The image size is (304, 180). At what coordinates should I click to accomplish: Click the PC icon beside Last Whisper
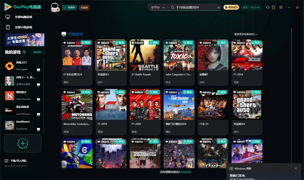tap(38, 114)
